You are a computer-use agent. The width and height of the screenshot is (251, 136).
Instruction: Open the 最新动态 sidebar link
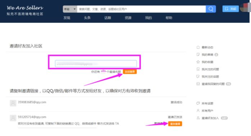coord(207,47)
